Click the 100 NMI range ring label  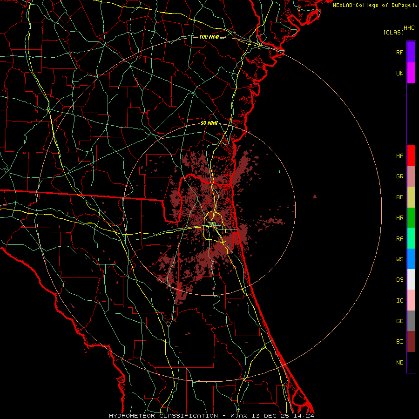(209, 37)
